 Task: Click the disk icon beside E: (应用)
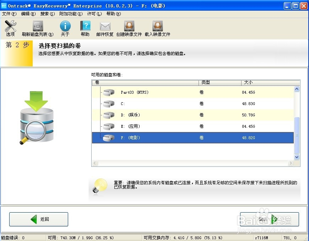point(109,127)
